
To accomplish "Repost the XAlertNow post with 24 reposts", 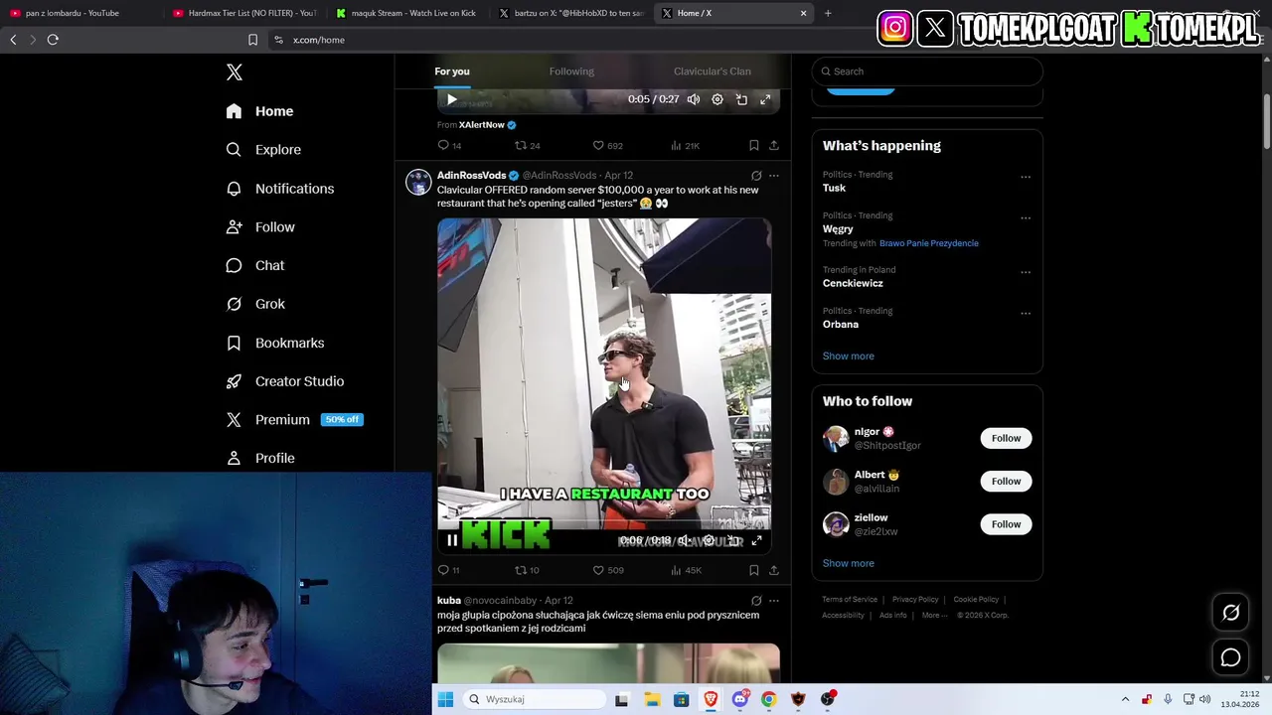I will [528, 145].
